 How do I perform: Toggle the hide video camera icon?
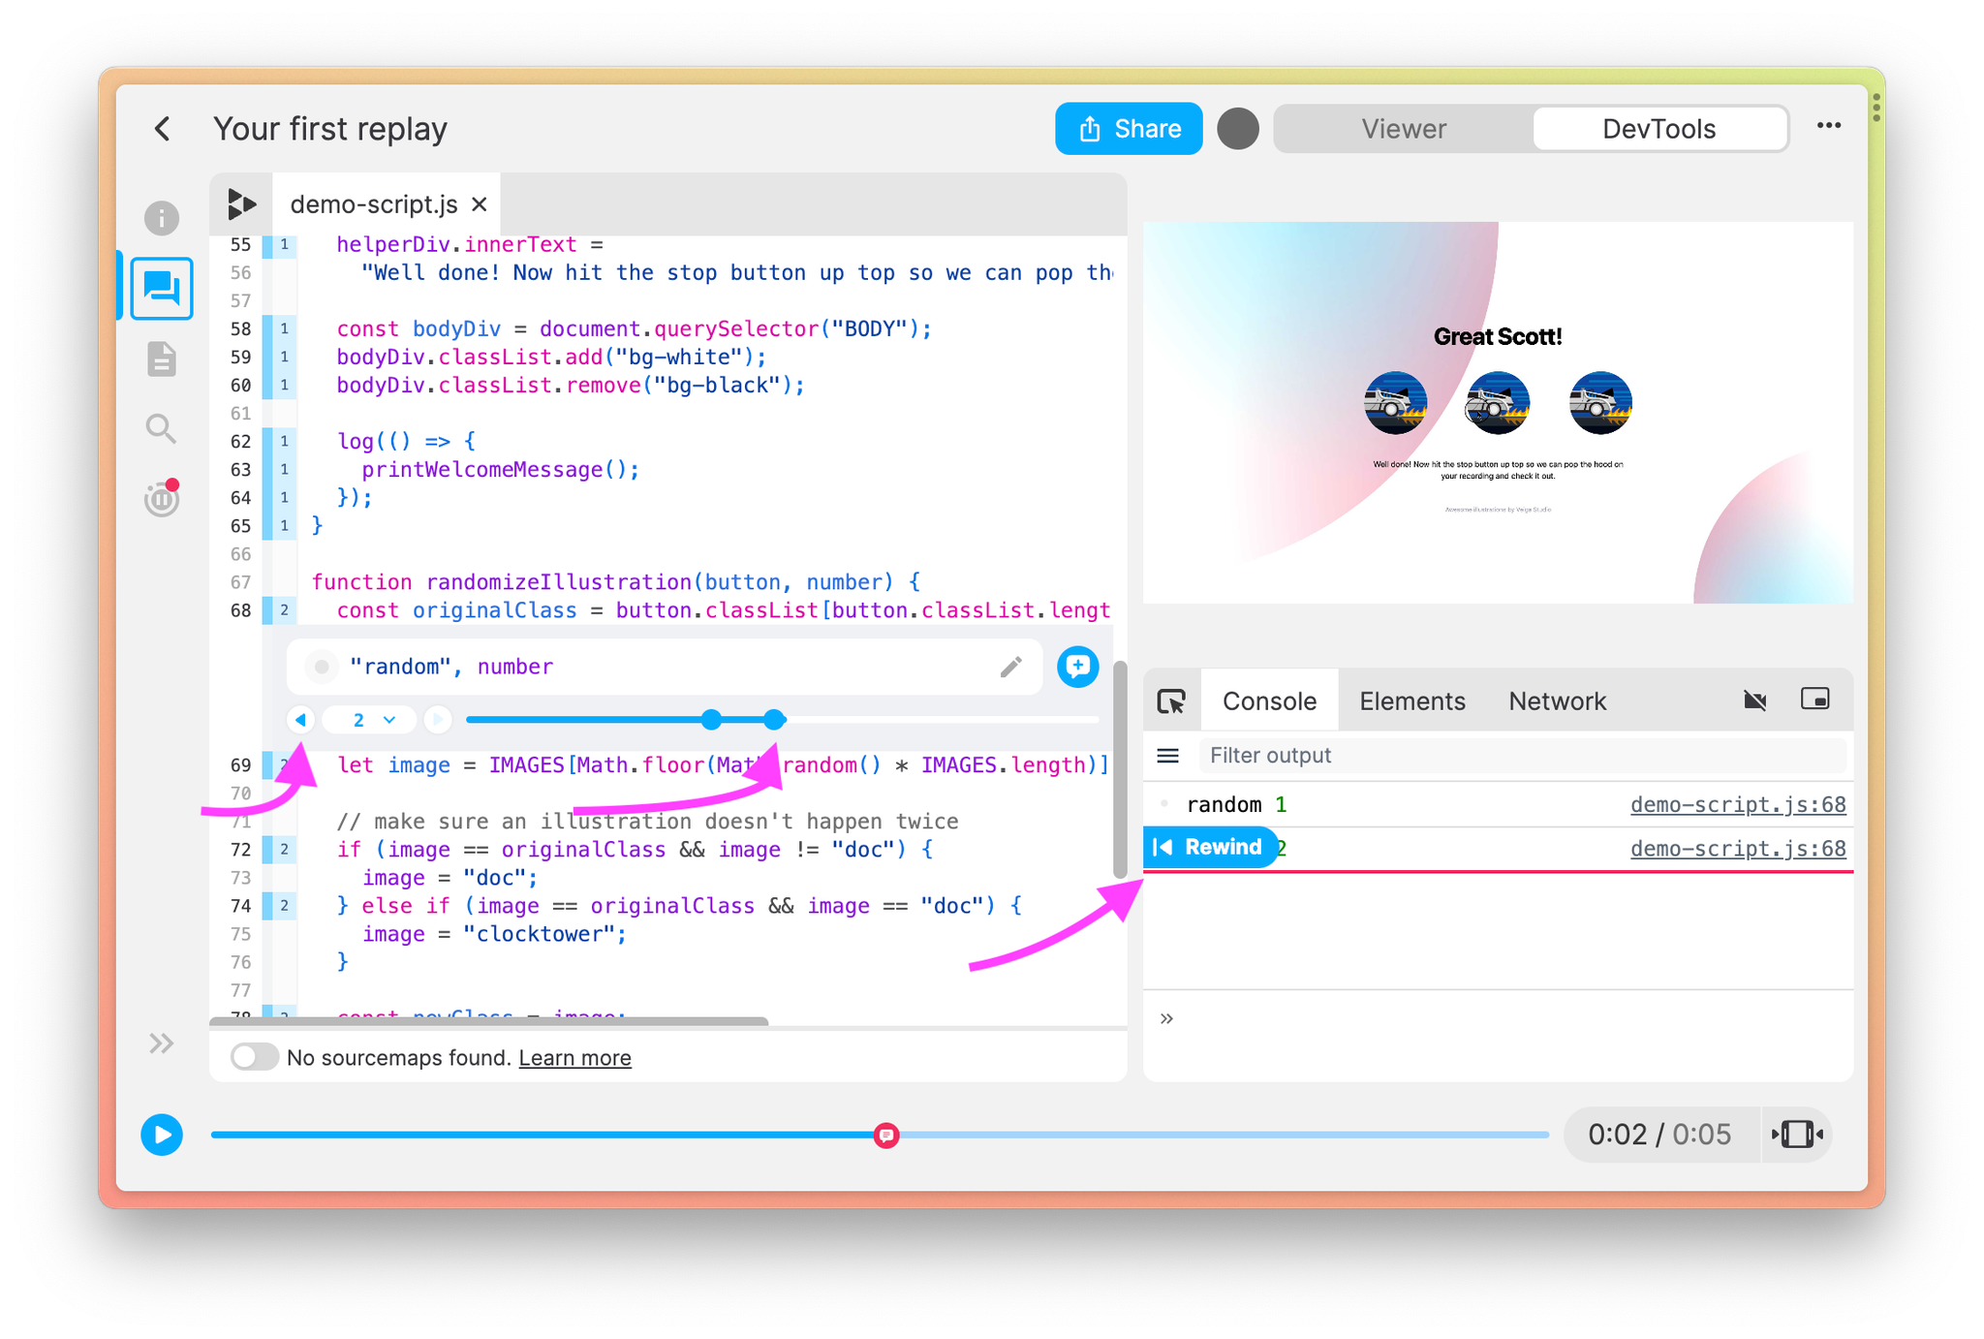1755,700
